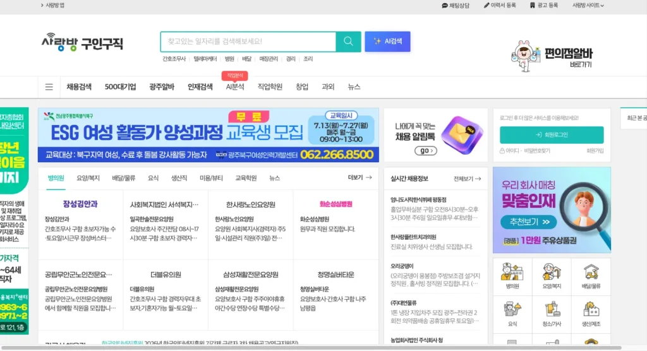Open the 광주알바 menu
Viewport: 647px width, 351px height.
[162, 87]
